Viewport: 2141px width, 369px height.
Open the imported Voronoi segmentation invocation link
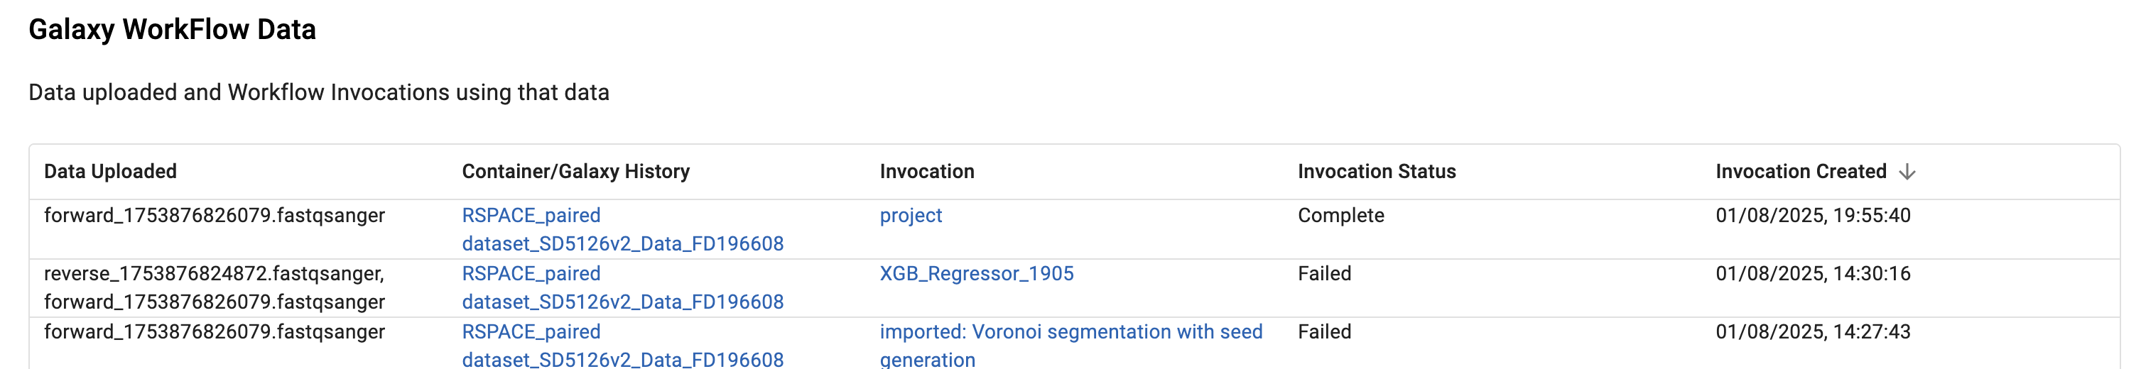[1071, 346]
